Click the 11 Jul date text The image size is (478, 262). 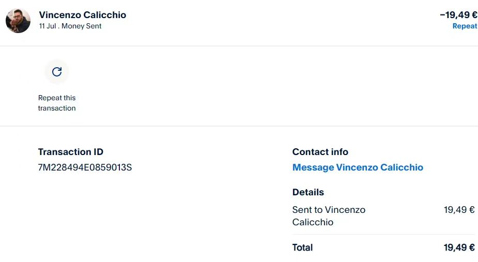coord(48,26)
